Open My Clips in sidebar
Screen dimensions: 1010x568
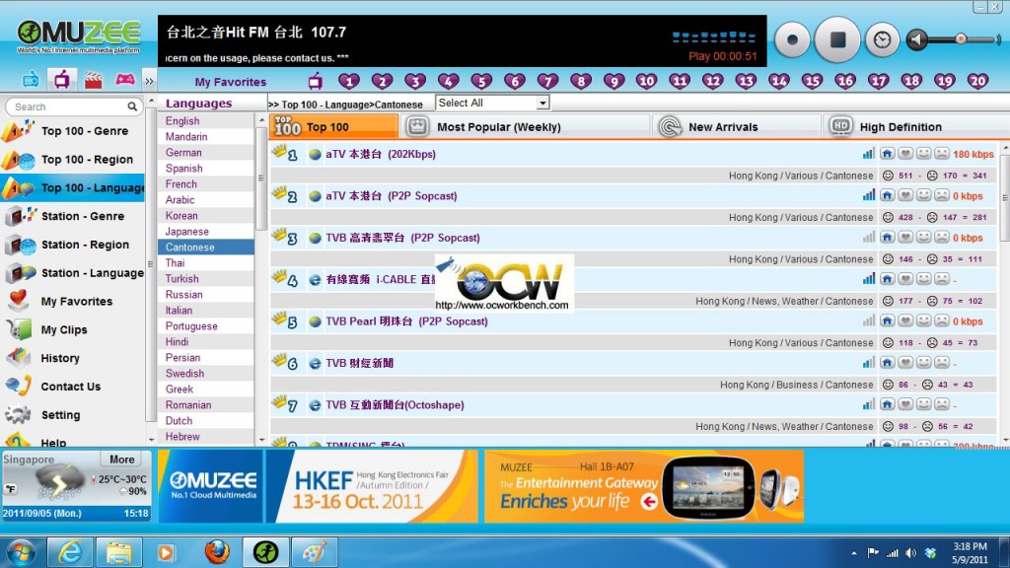click(x=73, y=329)
